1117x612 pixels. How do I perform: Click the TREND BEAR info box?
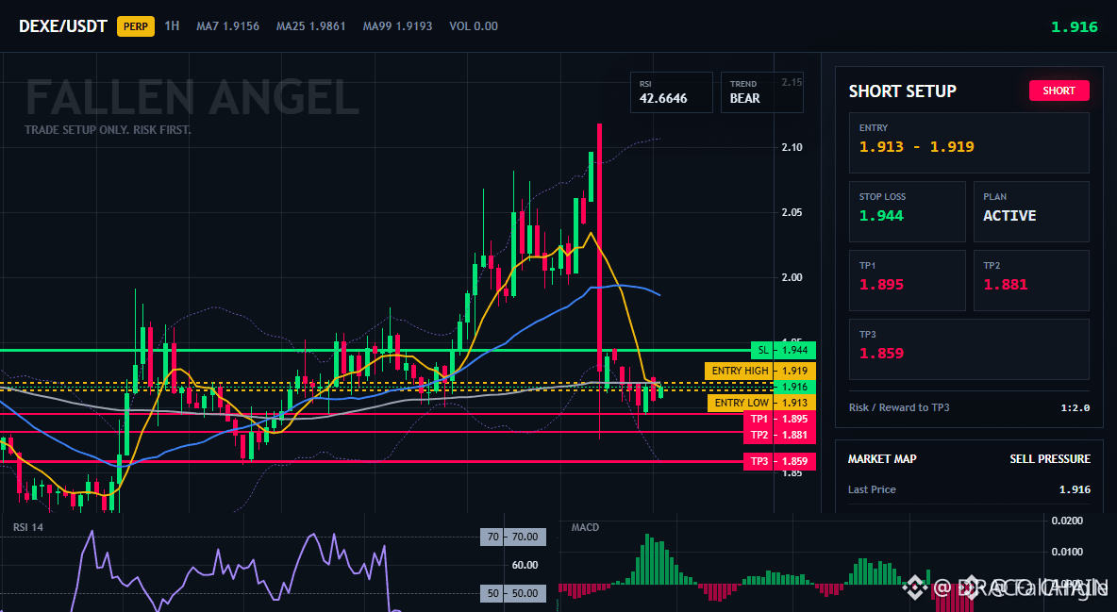point(761,91)
